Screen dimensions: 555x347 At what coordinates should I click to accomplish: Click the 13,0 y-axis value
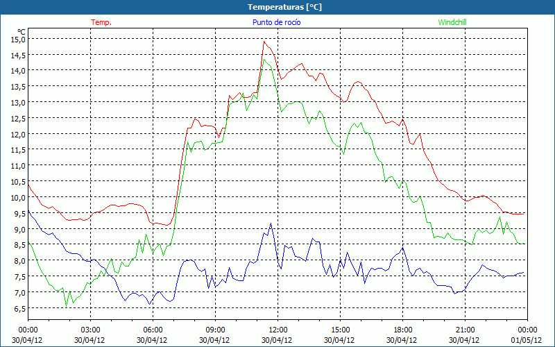coord(18,102)
